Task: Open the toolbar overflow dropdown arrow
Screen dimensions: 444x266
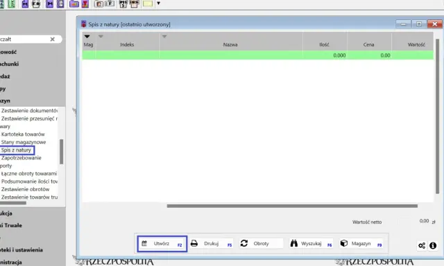Action: coord(159,3)
